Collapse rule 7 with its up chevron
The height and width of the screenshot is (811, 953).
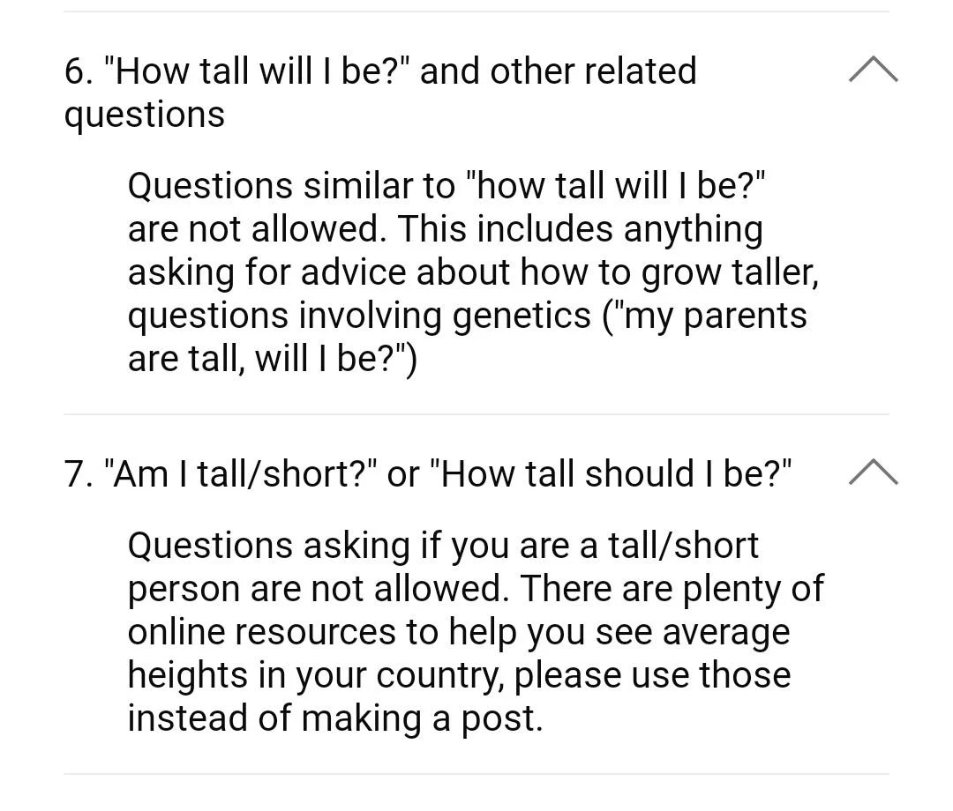873,473
